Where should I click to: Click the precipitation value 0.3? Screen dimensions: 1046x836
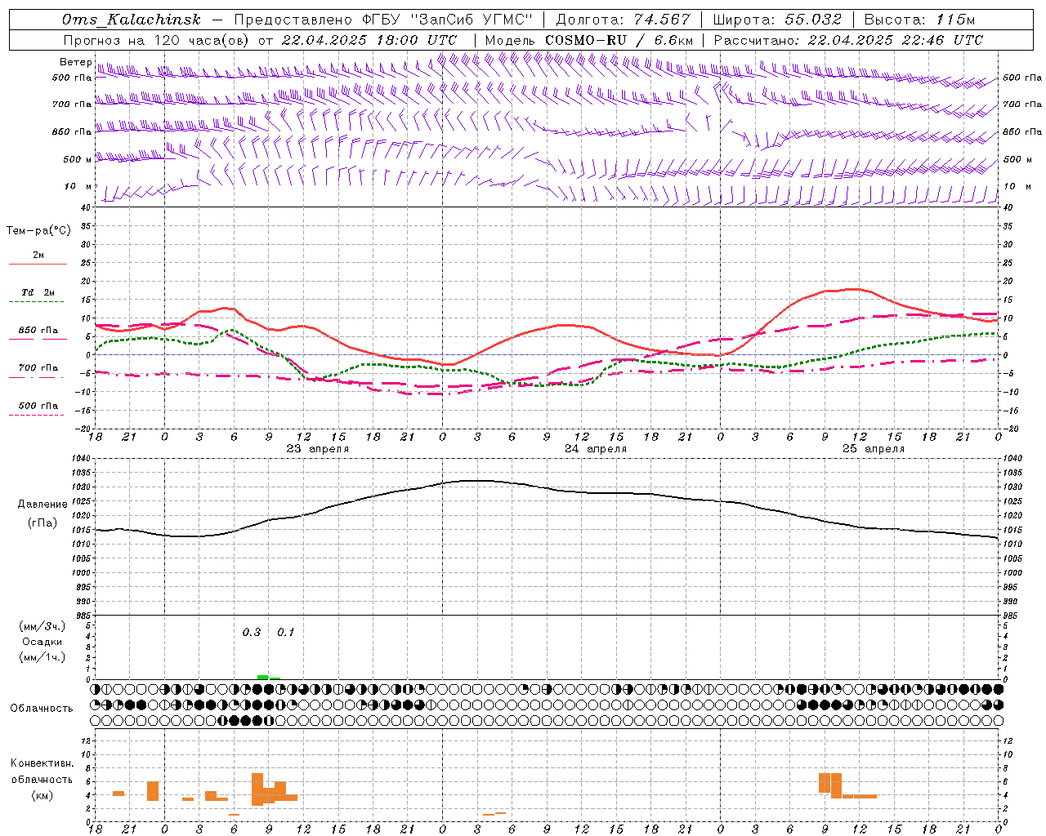click(251, 633)
